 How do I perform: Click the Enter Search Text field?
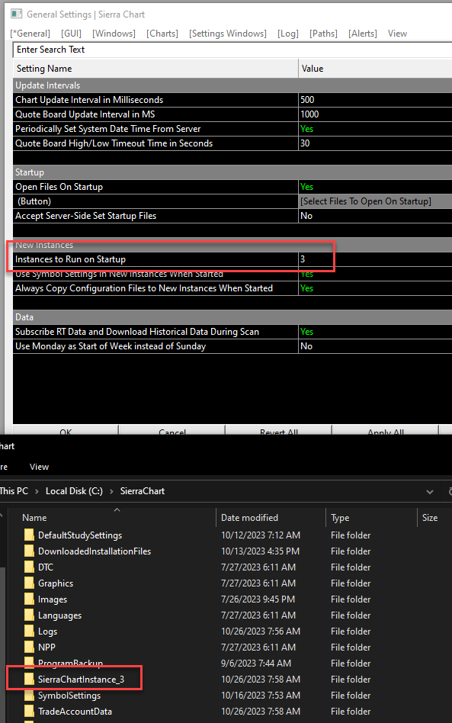232,50
